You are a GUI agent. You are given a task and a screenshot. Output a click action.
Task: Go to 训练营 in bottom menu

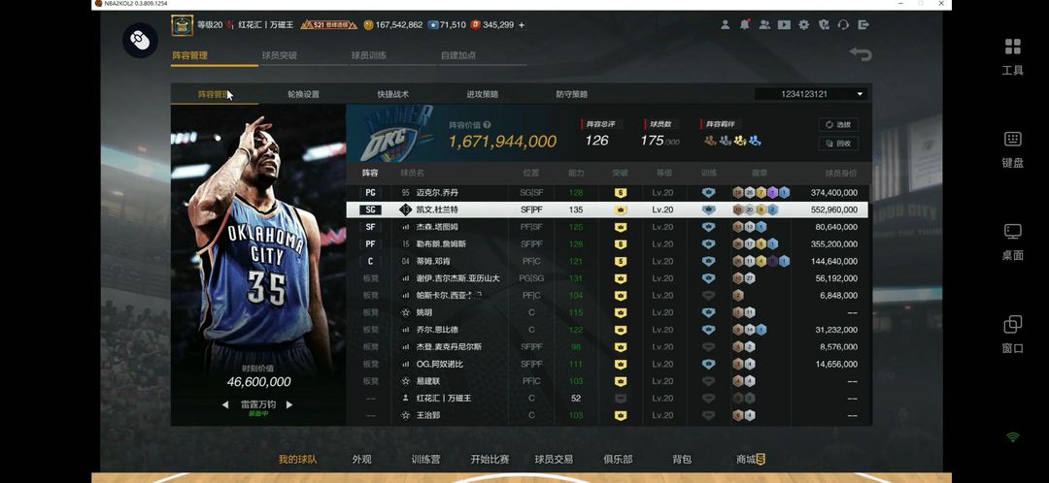pos(426,459)
